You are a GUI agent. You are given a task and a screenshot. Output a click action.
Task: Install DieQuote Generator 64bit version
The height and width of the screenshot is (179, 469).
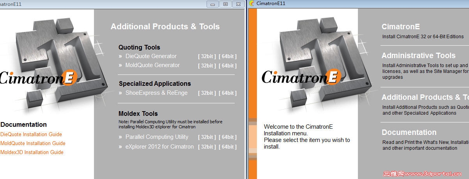pyautogui.click(x=228, y=56)
